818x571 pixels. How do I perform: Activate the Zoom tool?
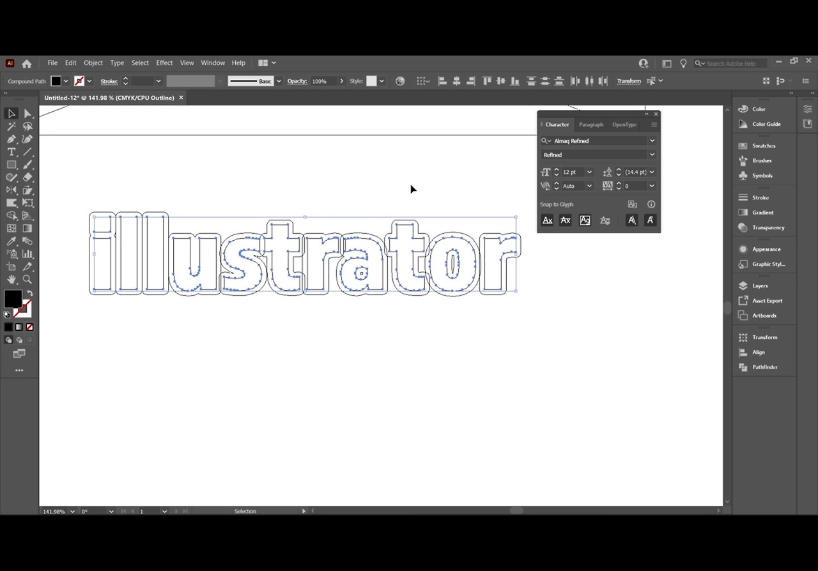pos(27,280)
